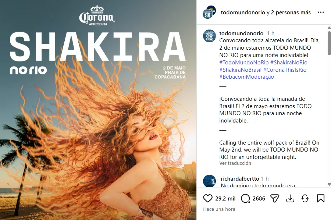
Task: Click the Shakira concert poster image
Action: click(x=98, y=110)
